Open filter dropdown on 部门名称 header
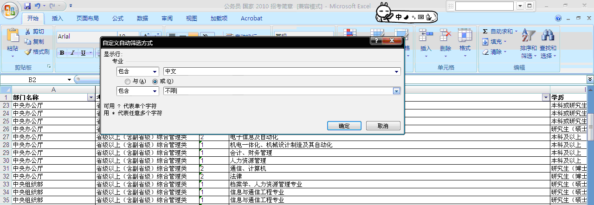Screen dimensions: 594x205 tap(91, 97)
